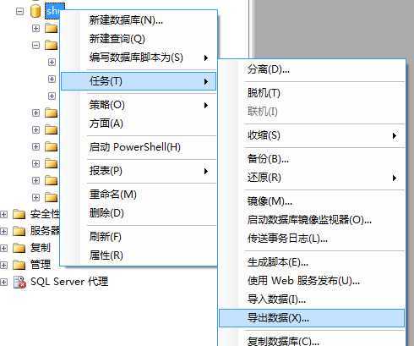Choose 脱机(T) in tasks submenu

(x=312, y=93)
